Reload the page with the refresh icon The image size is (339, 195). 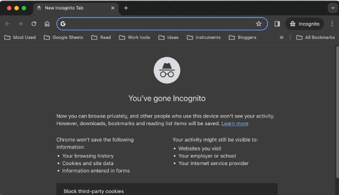tap(34, 24)
